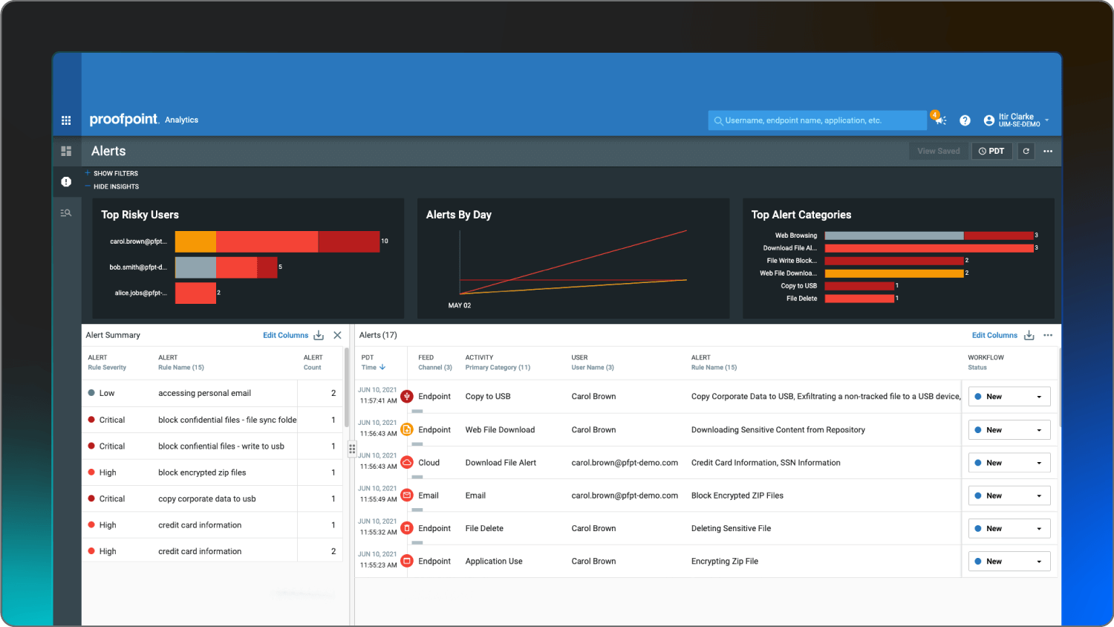Open the help question mark icon

pyautogui.click(x=965, y=120)
